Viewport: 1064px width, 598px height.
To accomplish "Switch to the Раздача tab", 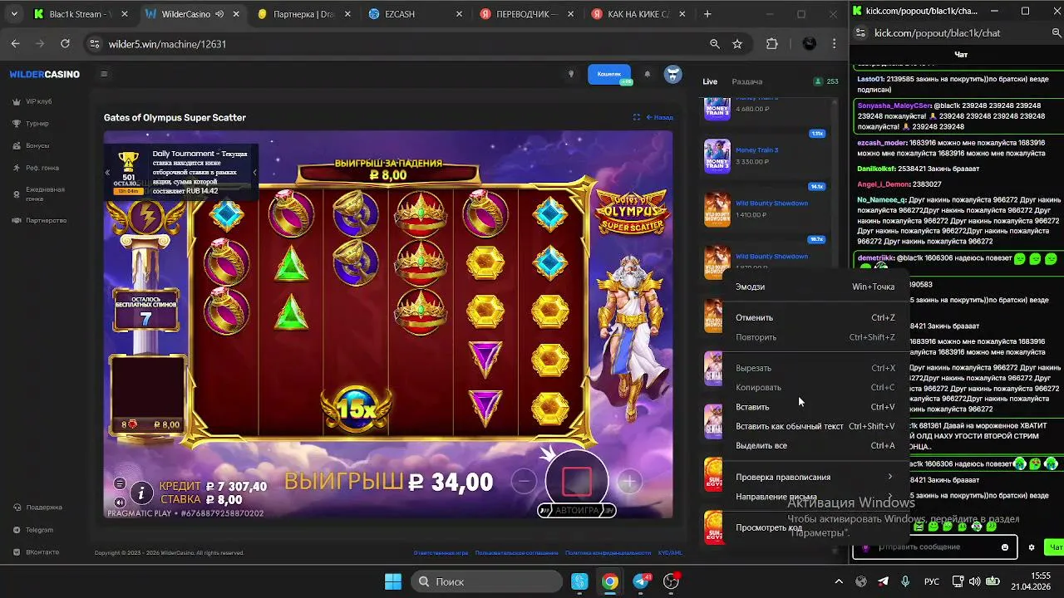I will (747, 81).
